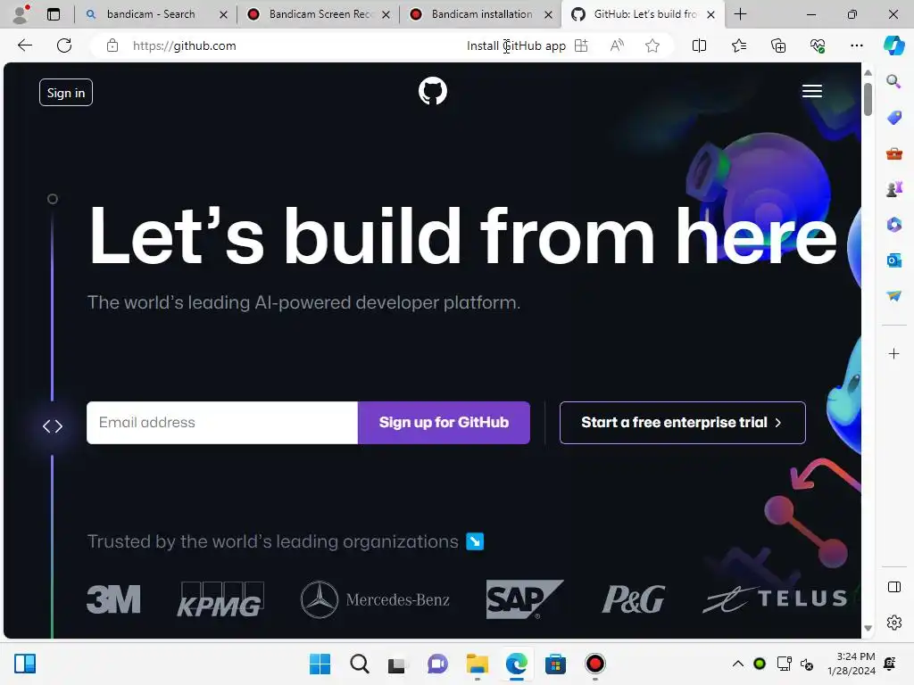The height and width of the screenshot is (685, 914).
Task: Open Browser essentials heart icon
Action: (818, 45)
